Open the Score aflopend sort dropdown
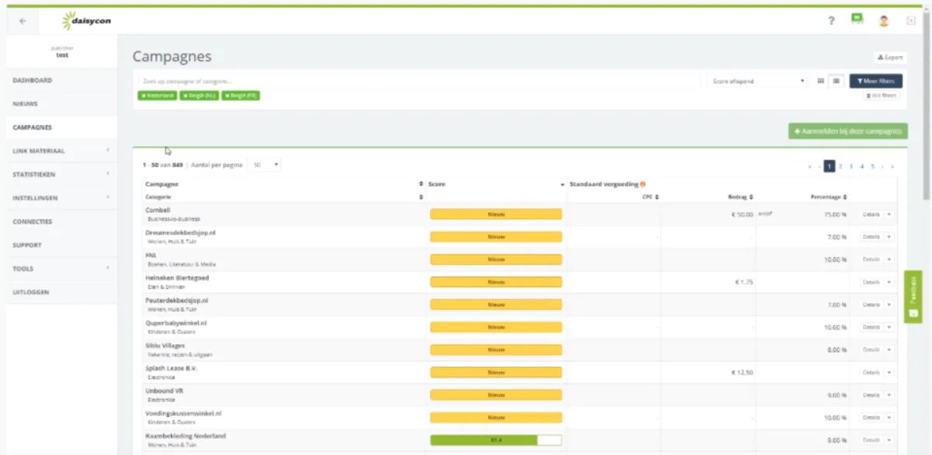The height and width of the screenshot is (455, 932). point(758,81)
